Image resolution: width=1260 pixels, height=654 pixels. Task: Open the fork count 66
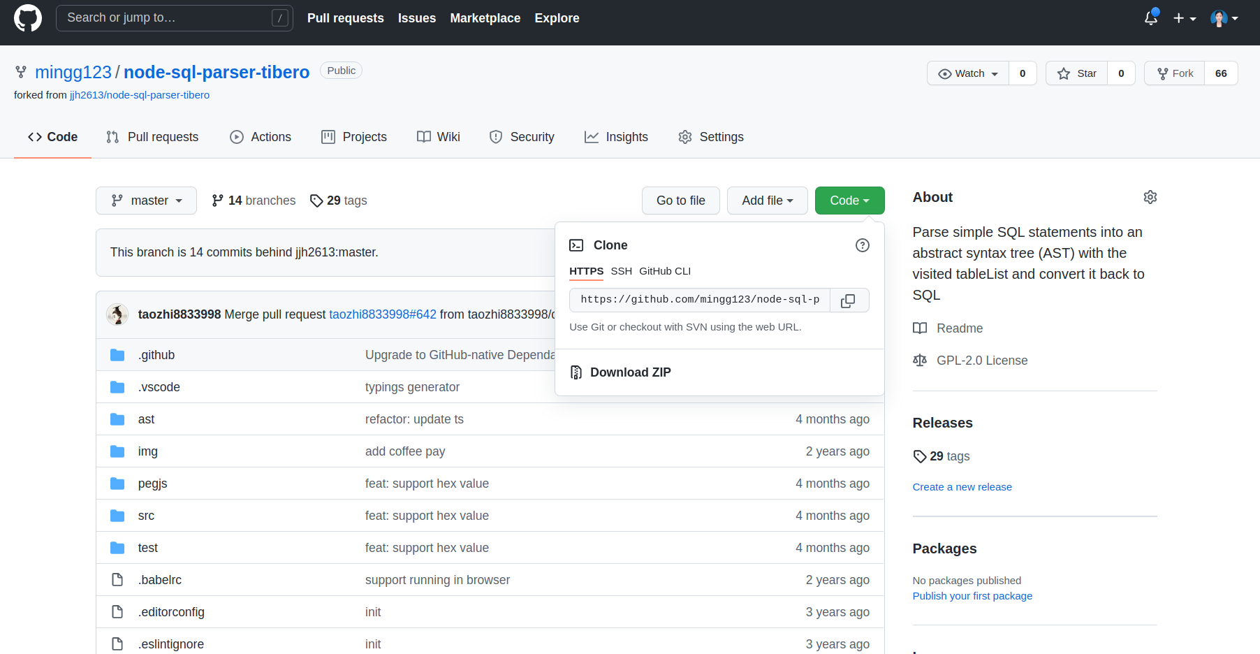(1221, 73)
